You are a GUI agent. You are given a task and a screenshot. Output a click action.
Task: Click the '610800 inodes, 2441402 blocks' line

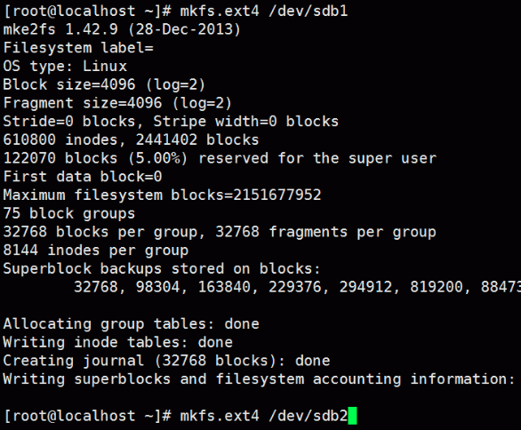pos(131,139)
